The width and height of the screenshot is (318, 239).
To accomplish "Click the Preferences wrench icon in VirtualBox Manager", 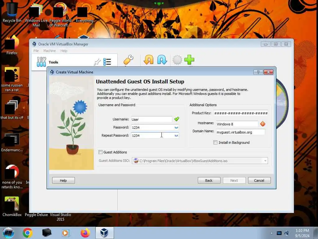I will 128,60.
